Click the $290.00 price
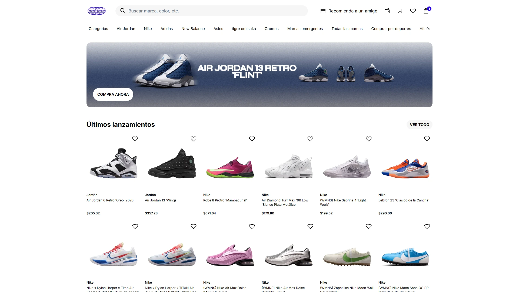The width and height of the screenshot is (519, 292). pos(385,213)
